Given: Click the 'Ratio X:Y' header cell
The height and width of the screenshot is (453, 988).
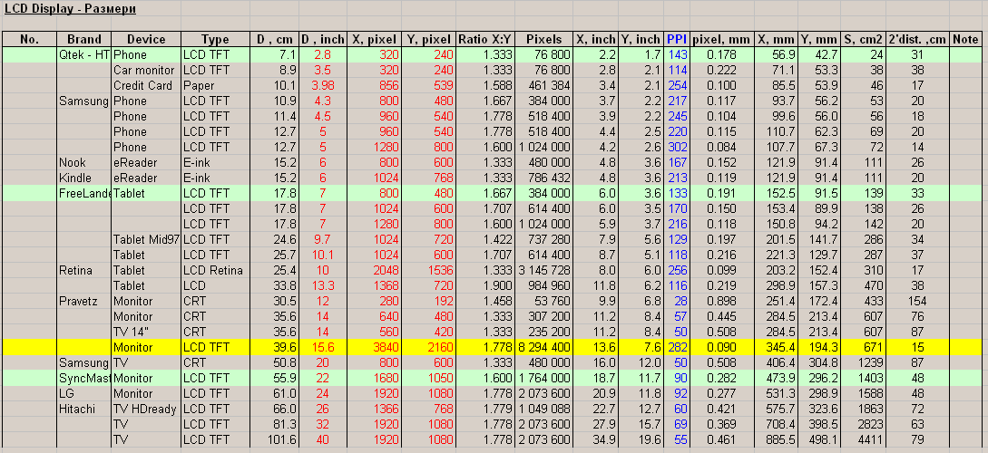Looking at the screenshot, I should (x=484, y=39).
